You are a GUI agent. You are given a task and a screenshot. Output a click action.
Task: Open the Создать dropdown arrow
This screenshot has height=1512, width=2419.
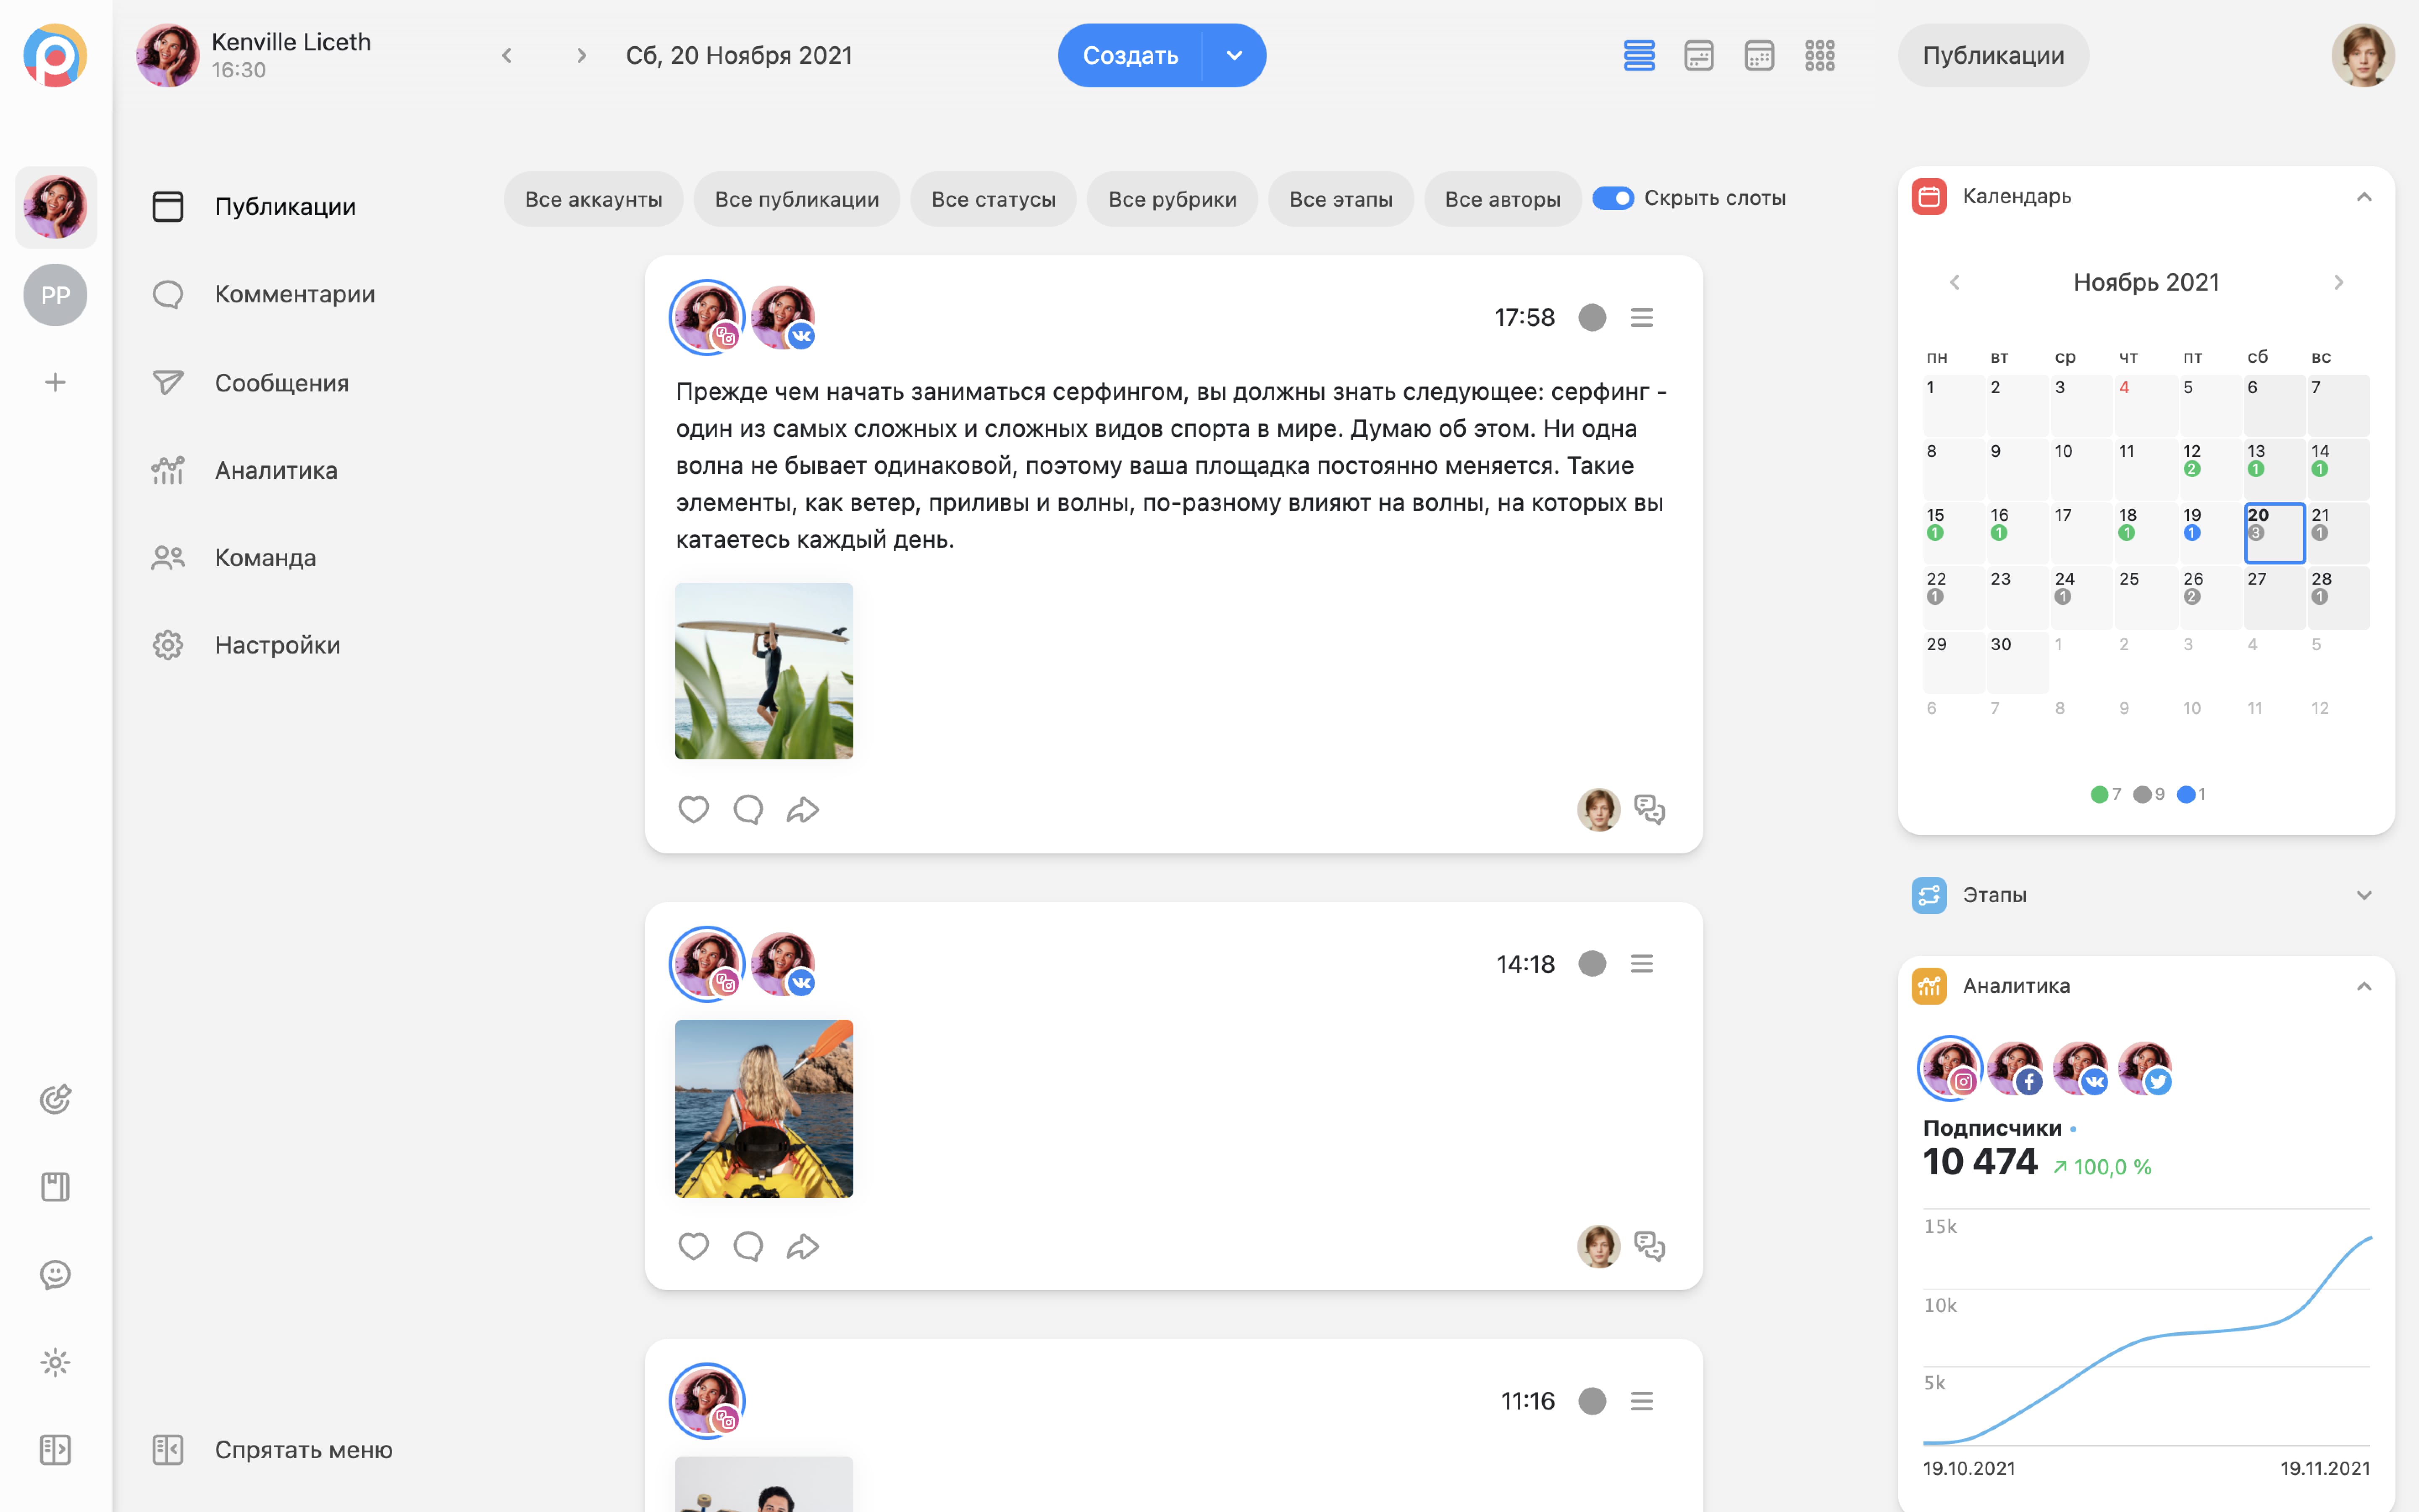coord(1235,55)
